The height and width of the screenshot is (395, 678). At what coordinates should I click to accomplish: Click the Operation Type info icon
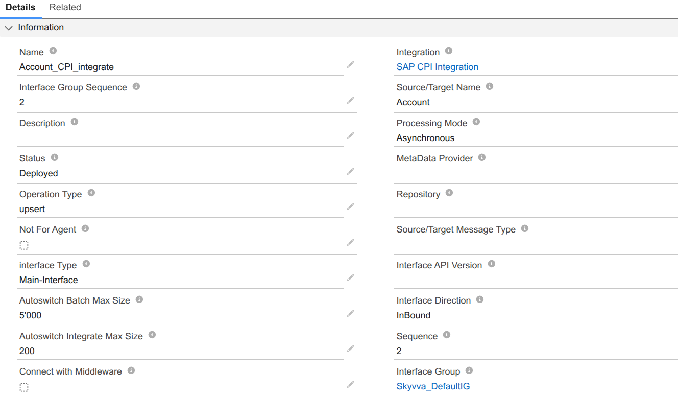(x=91, y=193)
